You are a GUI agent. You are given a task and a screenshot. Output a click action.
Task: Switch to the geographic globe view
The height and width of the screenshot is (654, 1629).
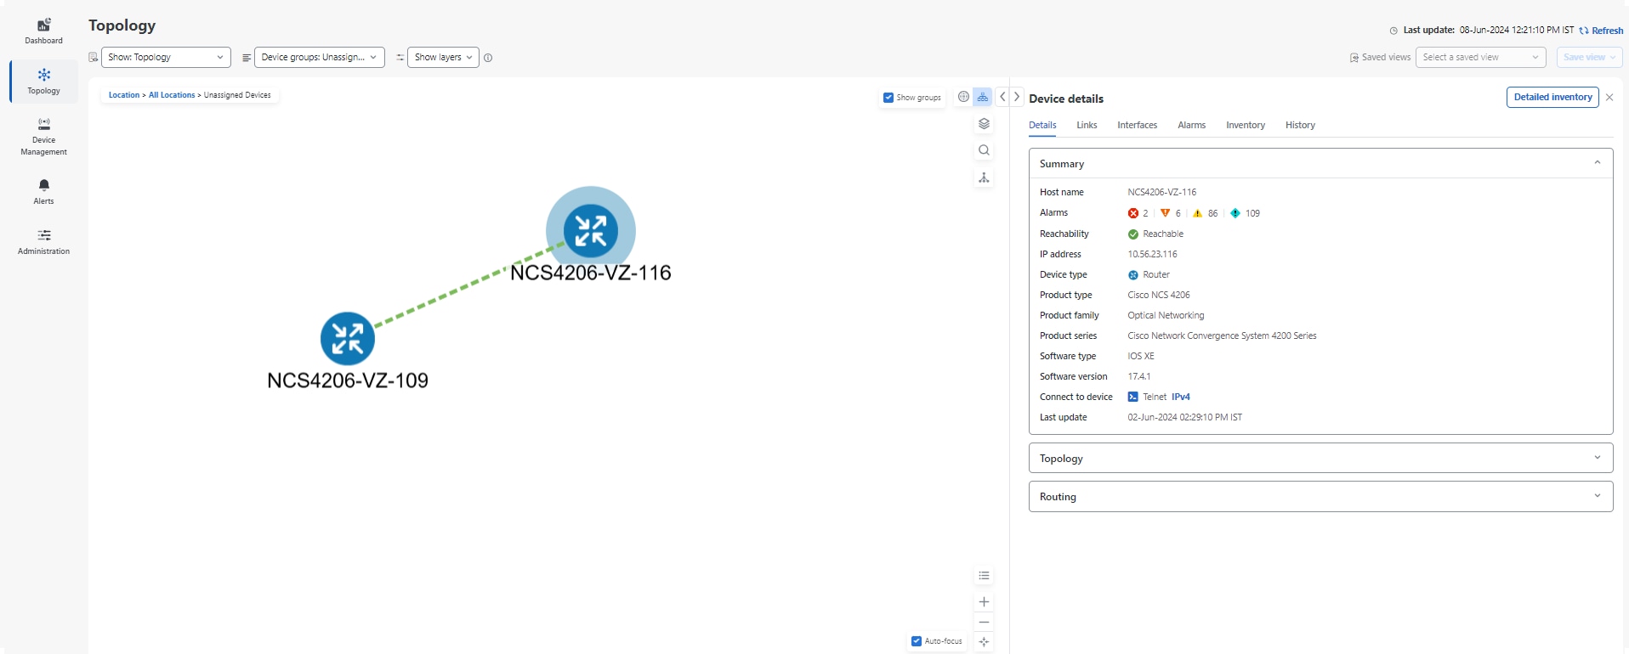point(963,97)
